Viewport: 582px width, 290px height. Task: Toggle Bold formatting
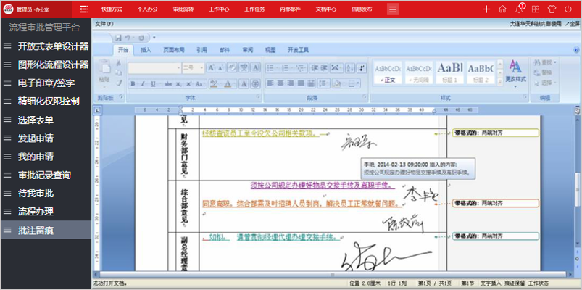tap(133, 84)
